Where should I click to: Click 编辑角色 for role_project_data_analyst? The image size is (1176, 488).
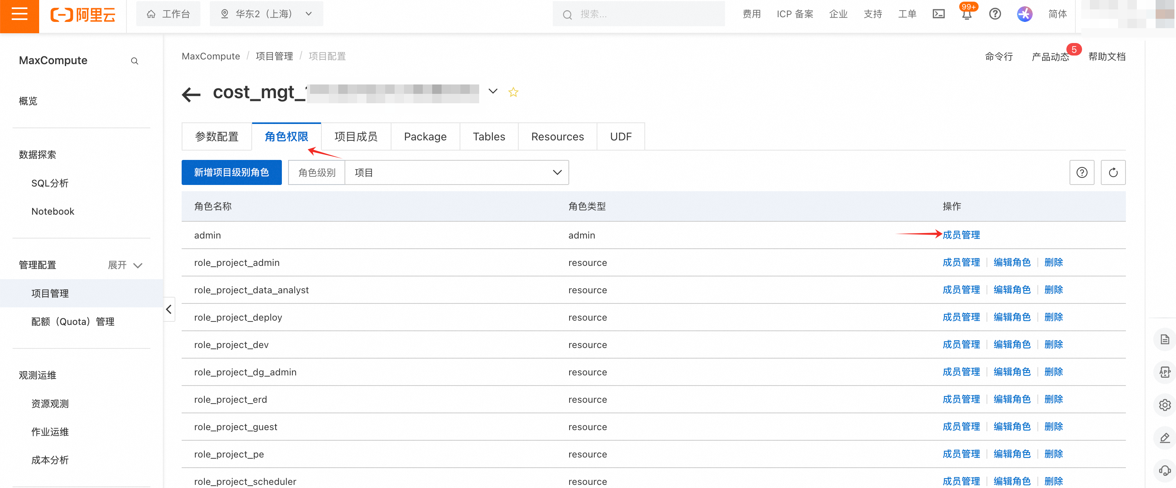pyautogui.click(x=1012, y=290)
